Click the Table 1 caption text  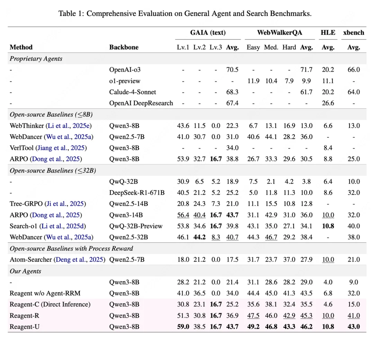pyautogui.click(x=185, y=14)
